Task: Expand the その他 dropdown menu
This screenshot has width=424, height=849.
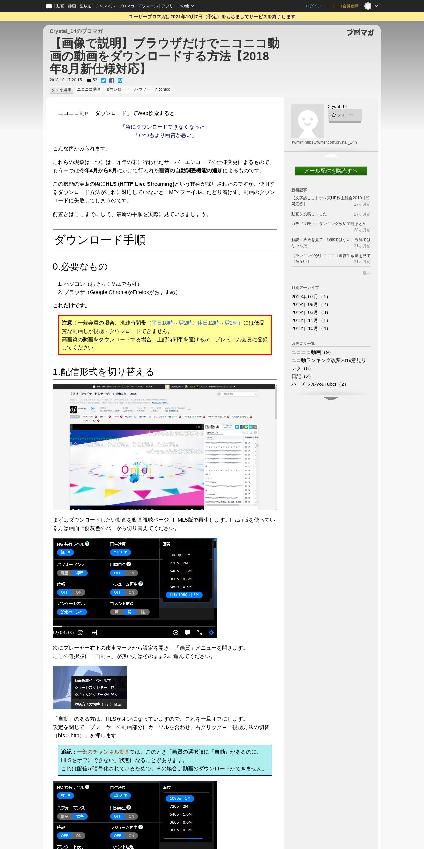Action: coord(185,6)
